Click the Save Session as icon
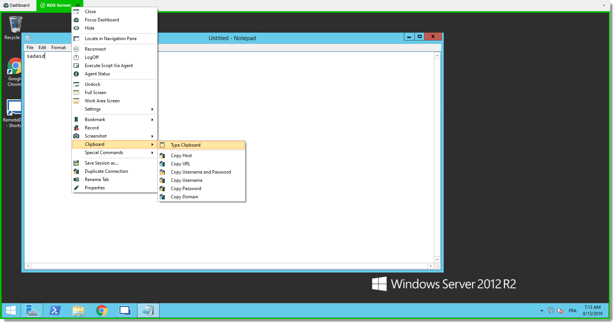This screenshot has width=616, height=325. point(76,163)
